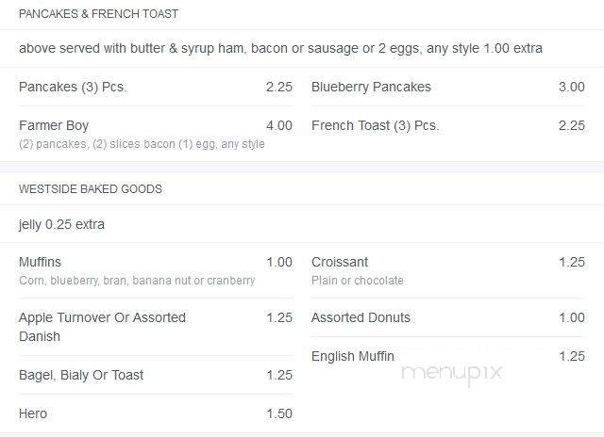Click French Toast (3) Pcs. item
Viewport: 604px width, 437px height.
point(376,125)
